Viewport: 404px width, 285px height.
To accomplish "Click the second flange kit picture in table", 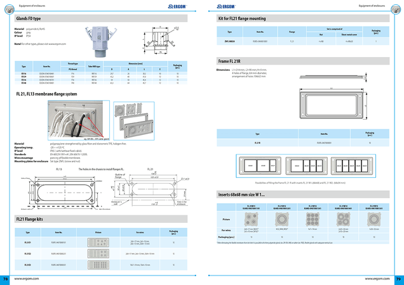I will (98, 253).
